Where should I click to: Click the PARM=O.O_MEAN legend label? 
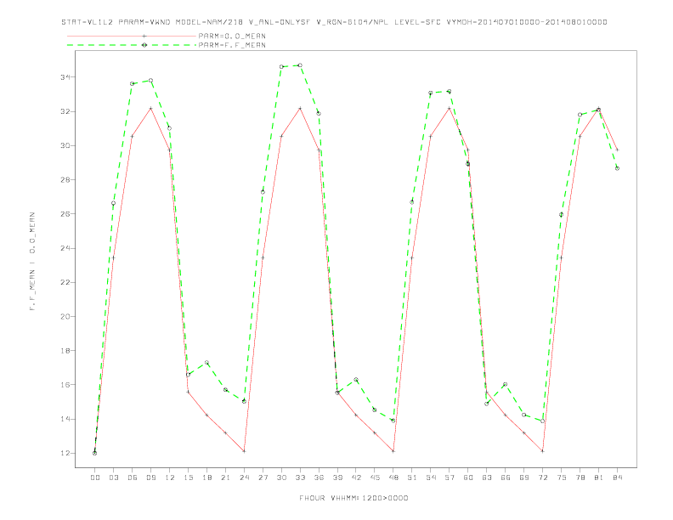[x=232, y=36]
